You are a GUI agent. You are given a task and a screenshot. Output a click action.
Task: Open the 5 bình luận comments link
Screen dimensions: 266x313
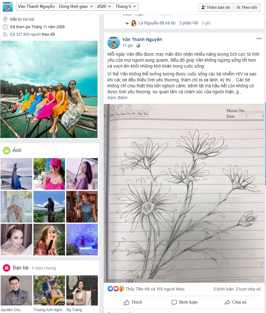point(223,289)
